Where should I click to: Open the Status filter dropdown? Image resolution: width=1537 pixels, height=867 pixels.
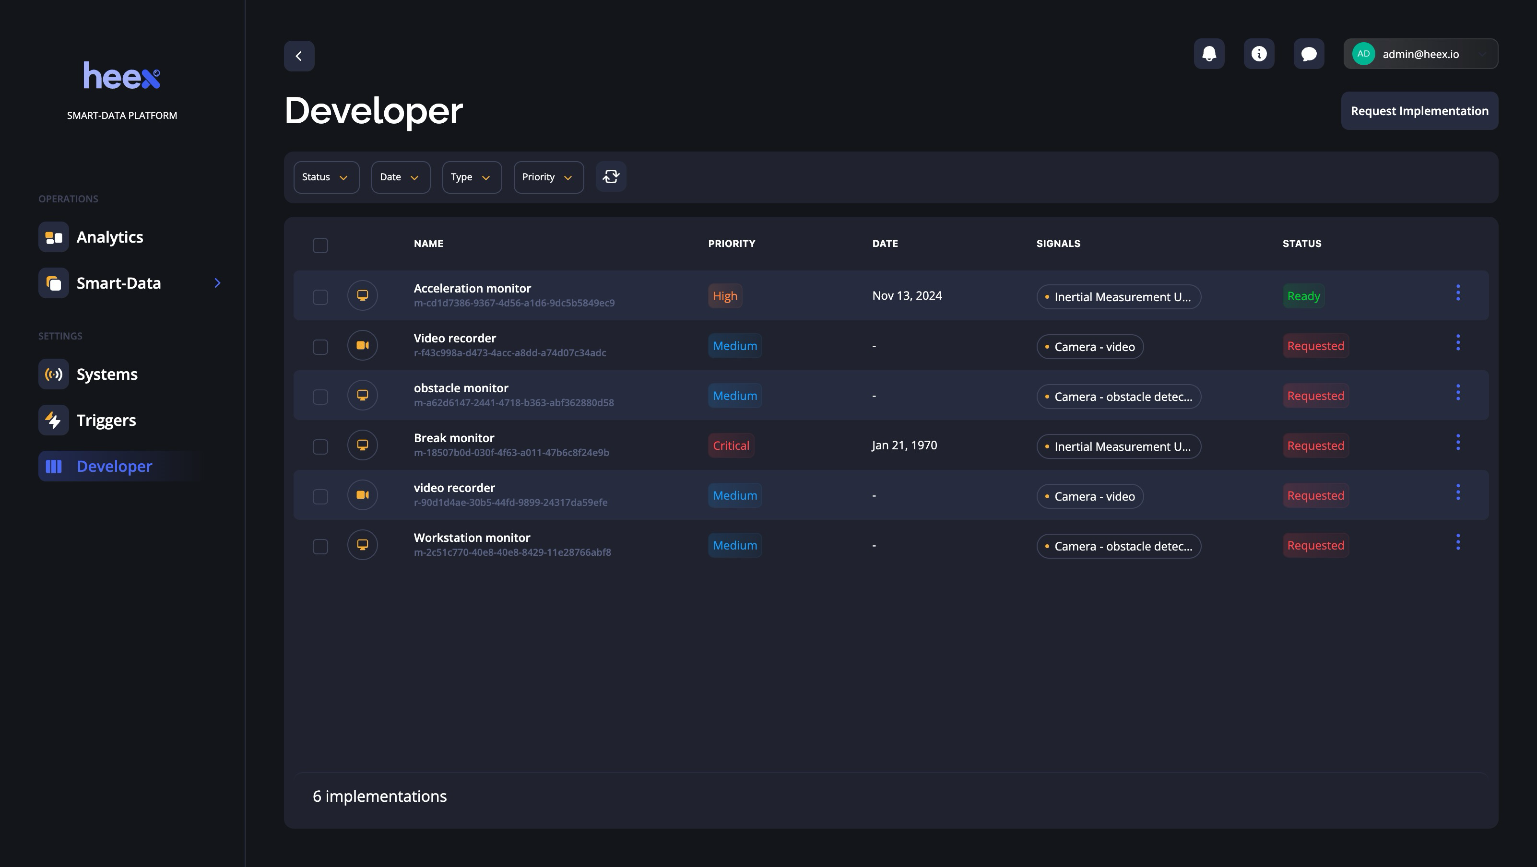326,178
